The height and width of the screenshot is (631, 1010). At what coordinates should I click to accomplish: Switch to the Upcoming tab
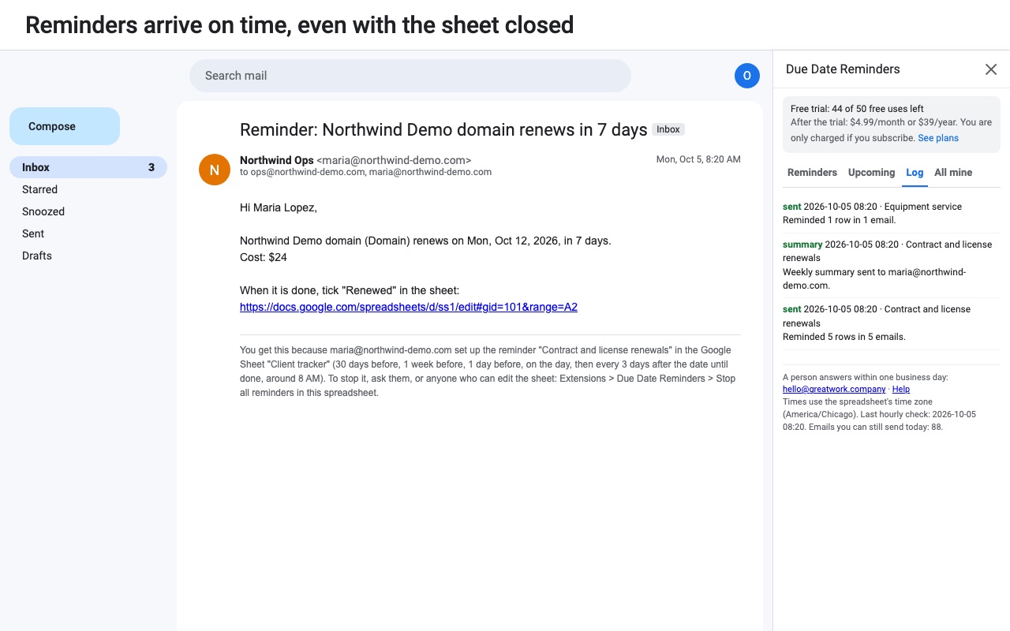[871, 173]
